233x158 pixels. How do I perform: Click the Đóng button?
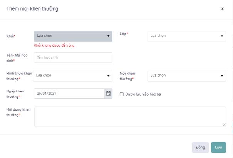[x=200, y=148]
